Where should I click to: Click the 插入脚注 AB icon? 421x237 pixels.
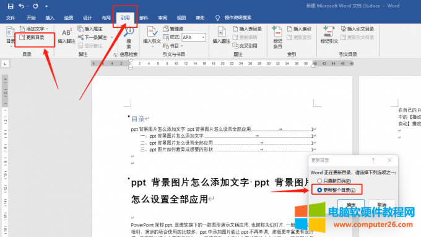66,32
